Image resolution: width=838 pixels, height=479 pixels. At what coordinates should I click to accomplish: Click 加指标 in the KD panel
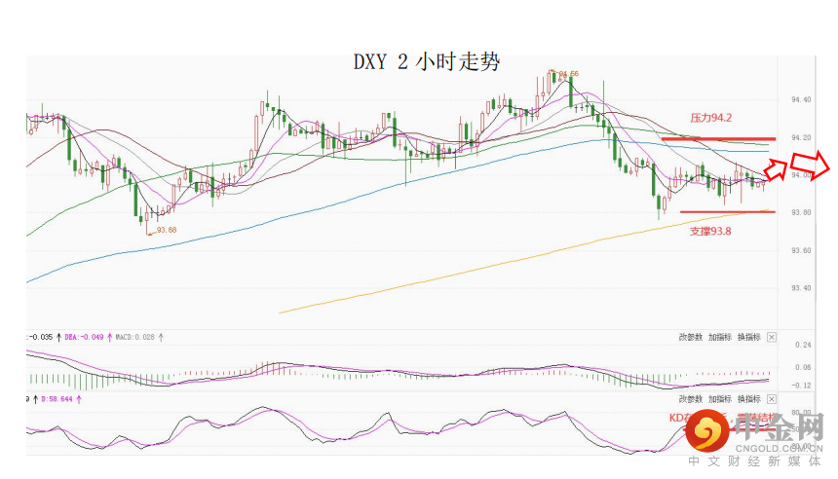(719, 399)
